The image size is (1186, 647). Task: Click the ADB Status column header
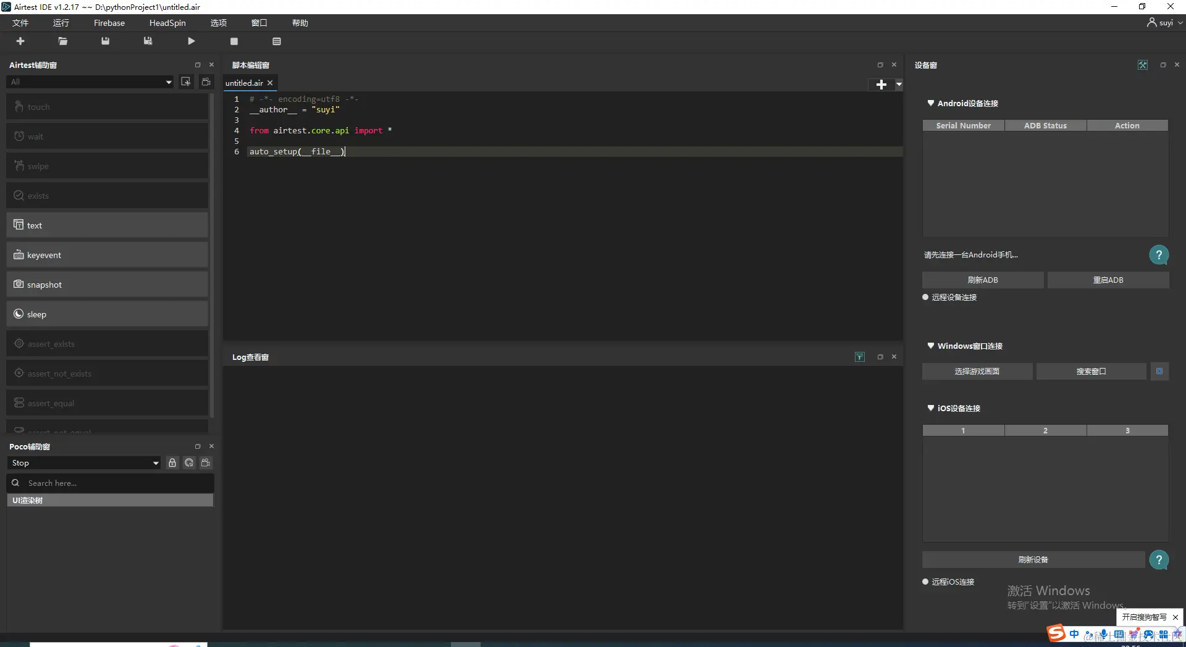click(1046, 125)
